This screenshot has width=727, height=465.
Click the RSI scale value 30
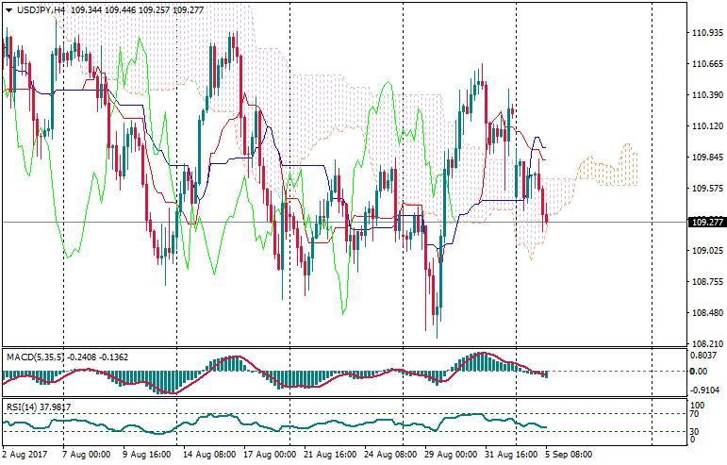pos(697,432)
